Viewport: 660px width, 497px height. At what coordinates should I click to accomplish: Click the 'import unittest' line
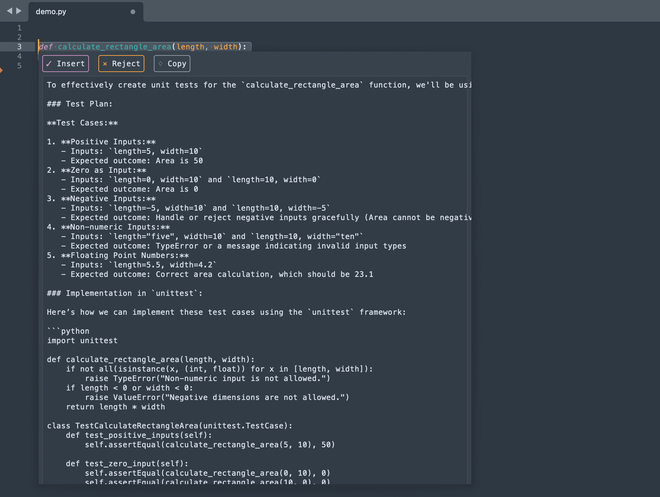(82, 340)
